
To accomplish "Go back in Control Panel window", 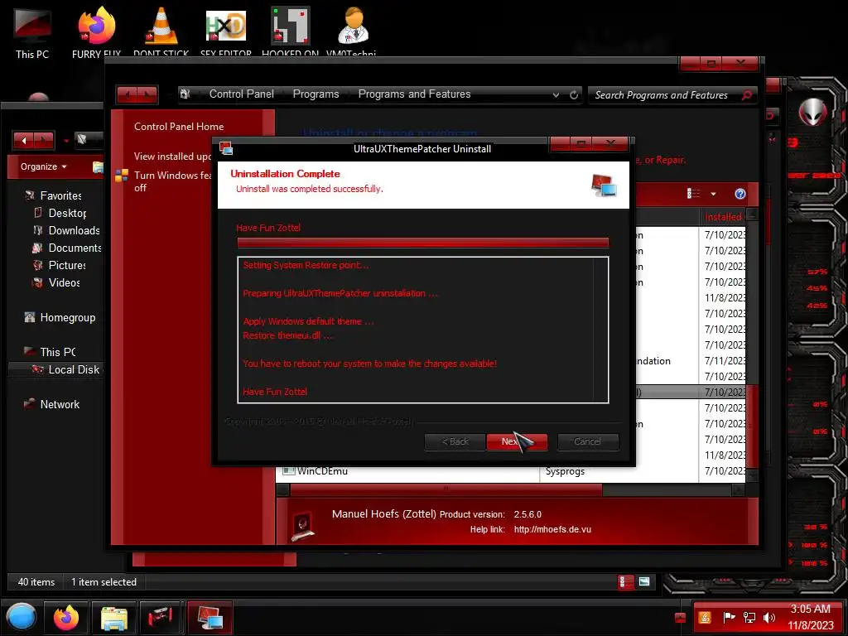I will click(x=127, y=95).
